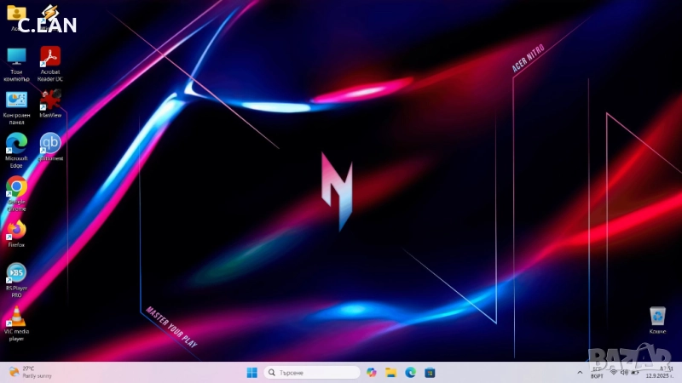This screenshot has height=383, width=682.
Task: Select the Recycle Bin icon
Action: [x=657, y=317]
